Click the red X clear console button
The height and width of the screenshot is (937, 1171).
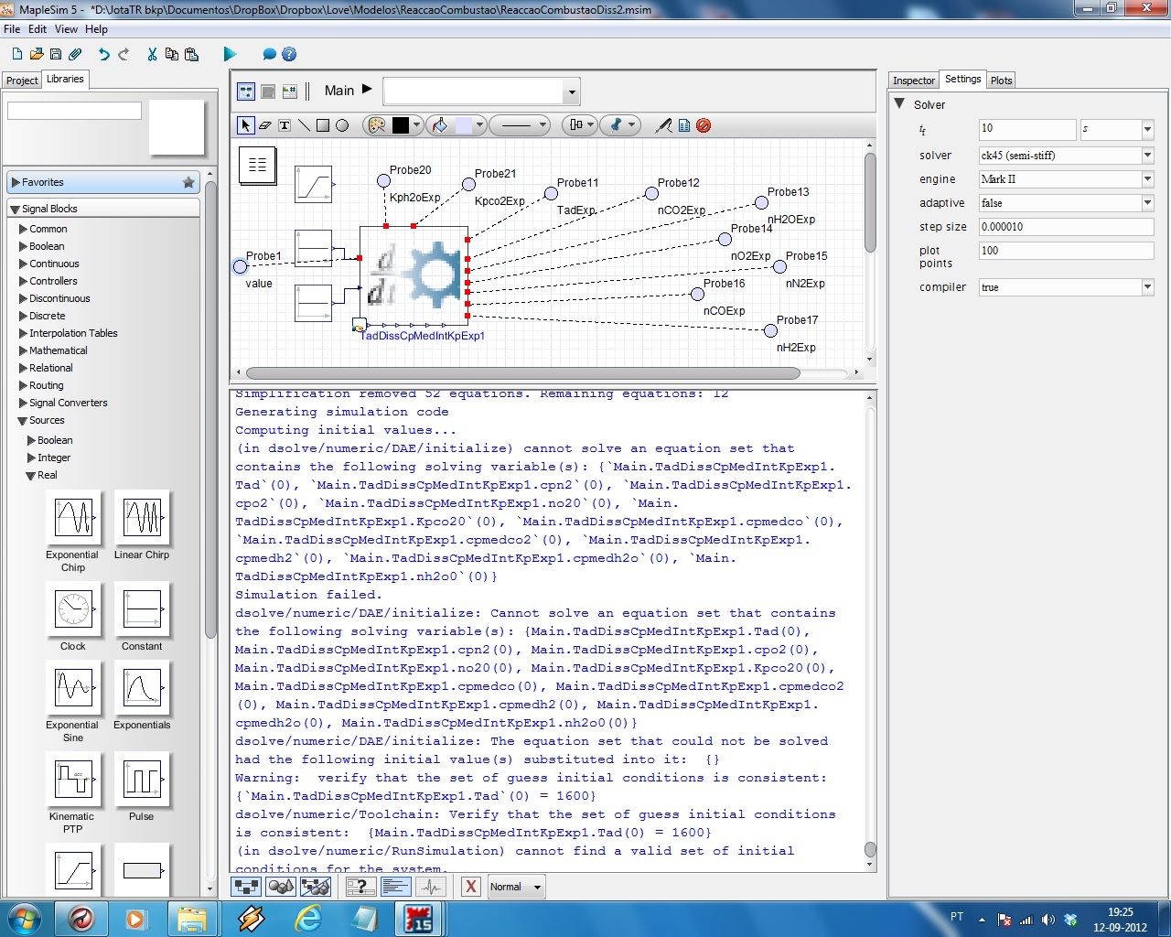(x=470, y=886)
